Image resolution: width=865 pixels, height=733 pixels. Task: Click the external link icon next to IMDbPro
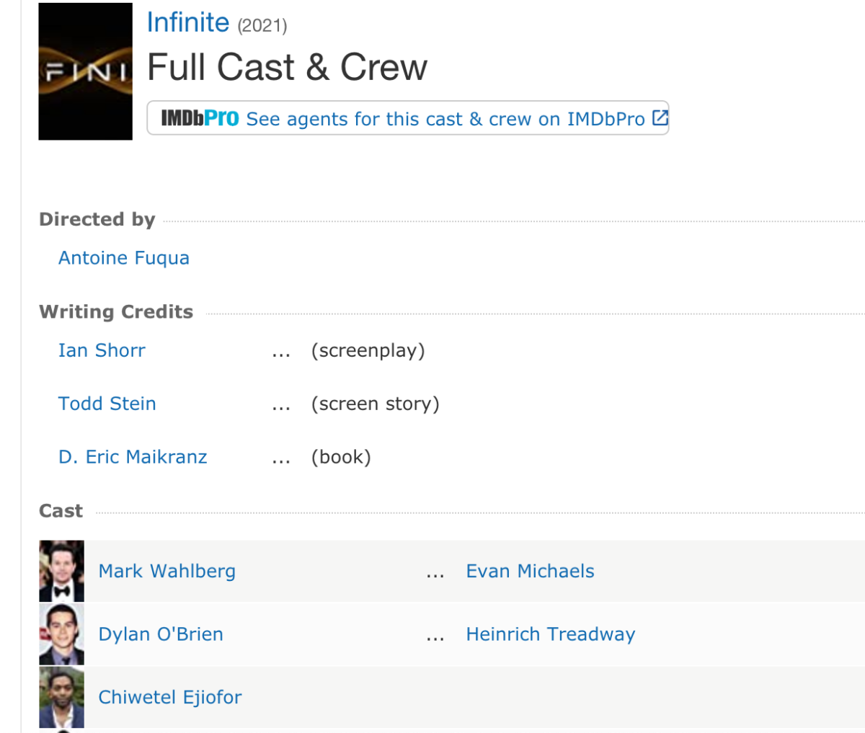pos(660,117)
